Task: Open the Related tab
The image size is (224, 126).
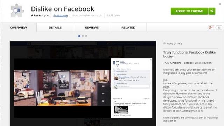Action: pos(128,27)
